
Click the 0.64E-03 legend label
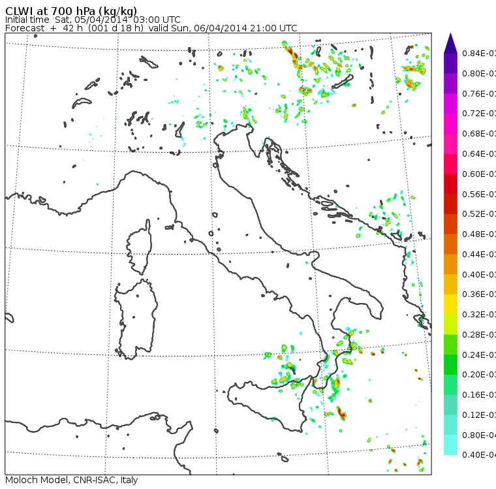click(479, 154)
